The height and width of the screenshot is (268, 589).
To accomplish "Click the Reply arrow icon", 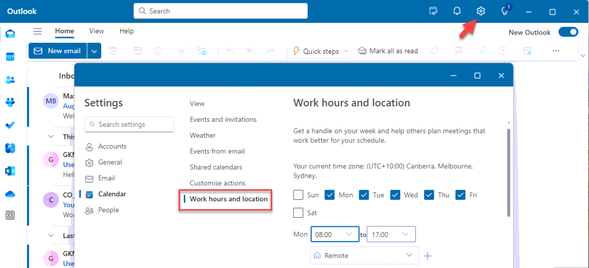I will [231, 51].
